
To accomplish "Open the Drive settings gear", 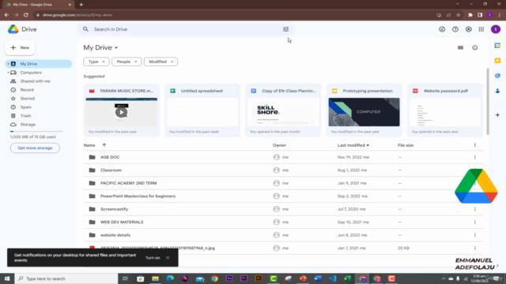I will coord(468,29).
